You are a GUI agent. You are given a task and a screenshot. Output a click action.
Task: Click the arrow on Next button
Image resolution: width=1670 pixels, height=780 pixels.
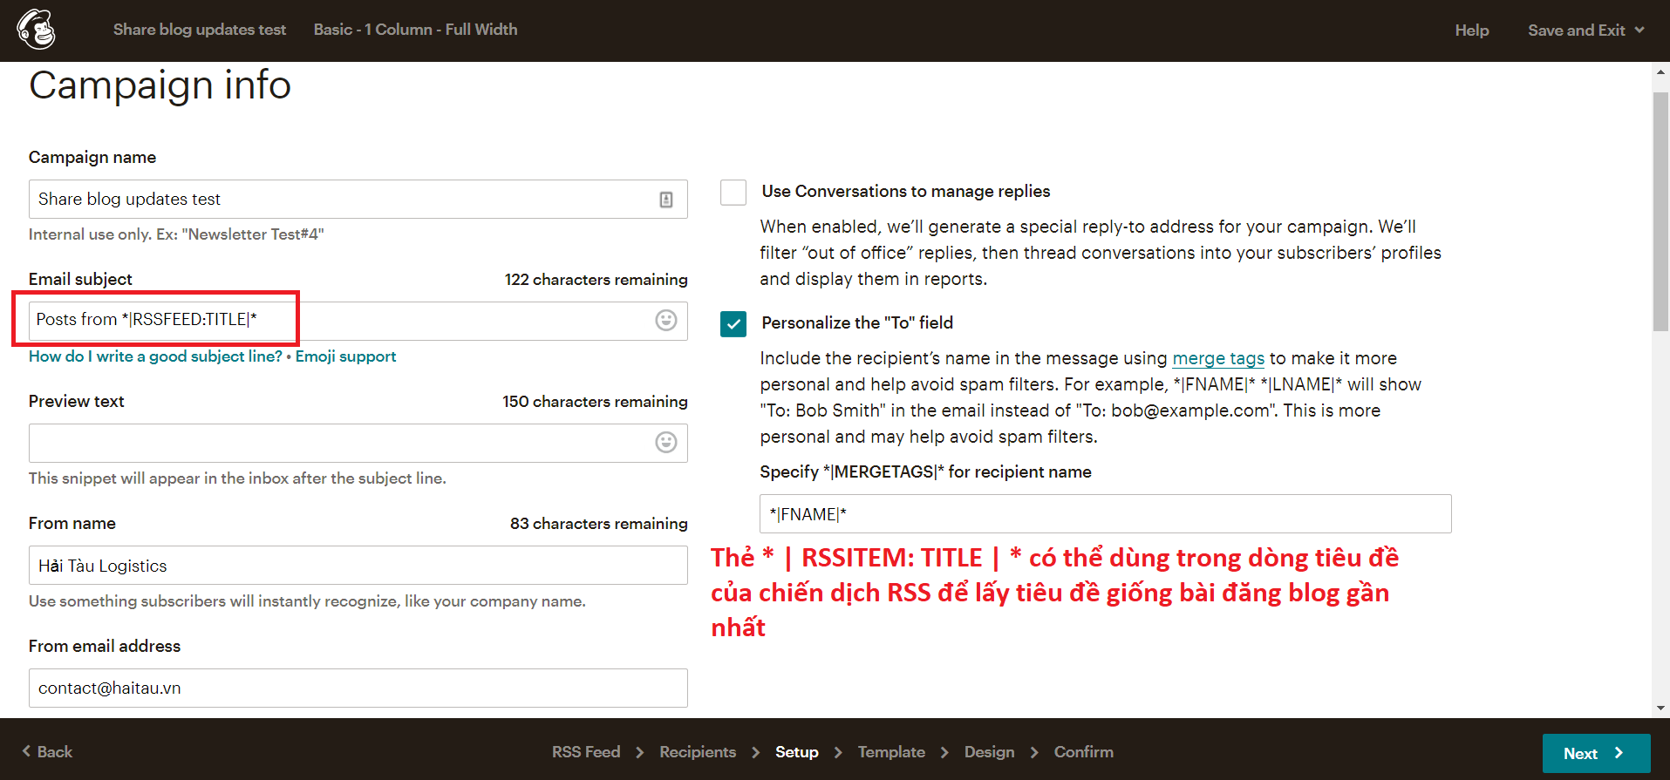1619,753
